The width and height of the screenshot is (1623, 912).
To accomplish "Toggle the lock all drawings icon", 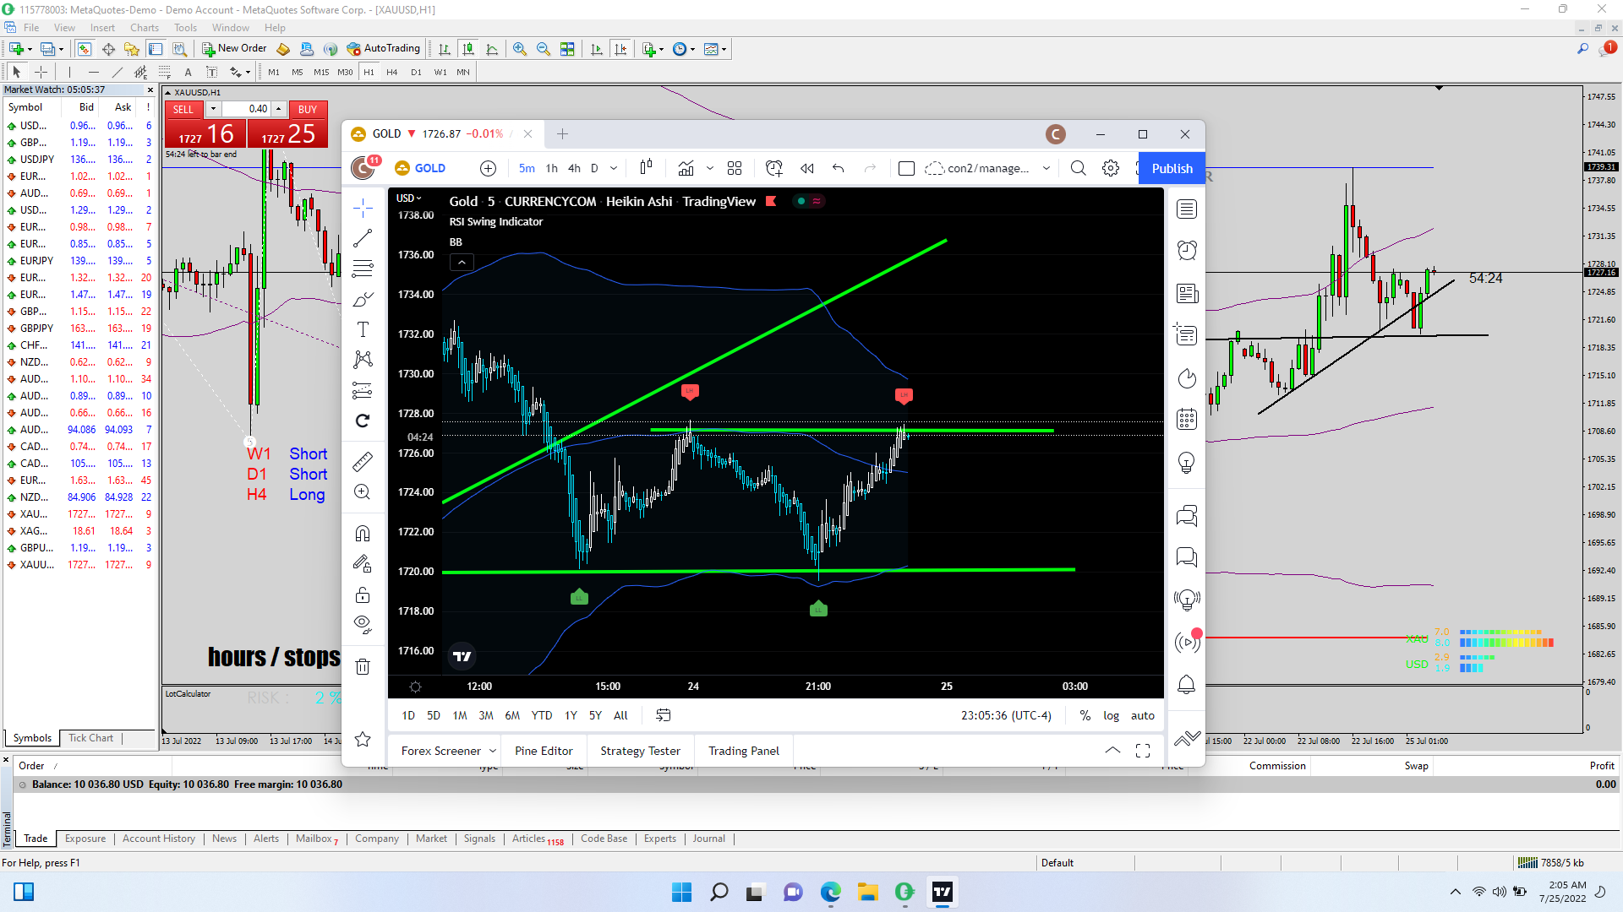I will tap(363, 594).
